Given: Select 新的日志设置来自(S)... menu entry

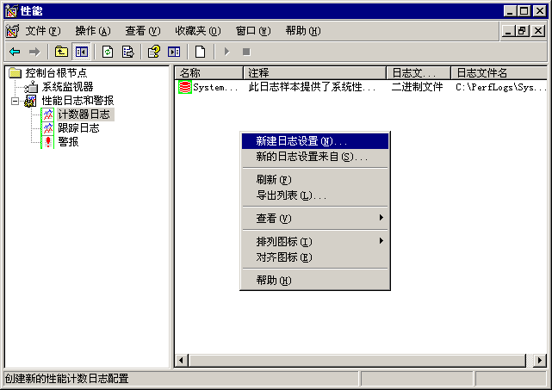Looking at the screenshot, I should (x=315, y=157).
